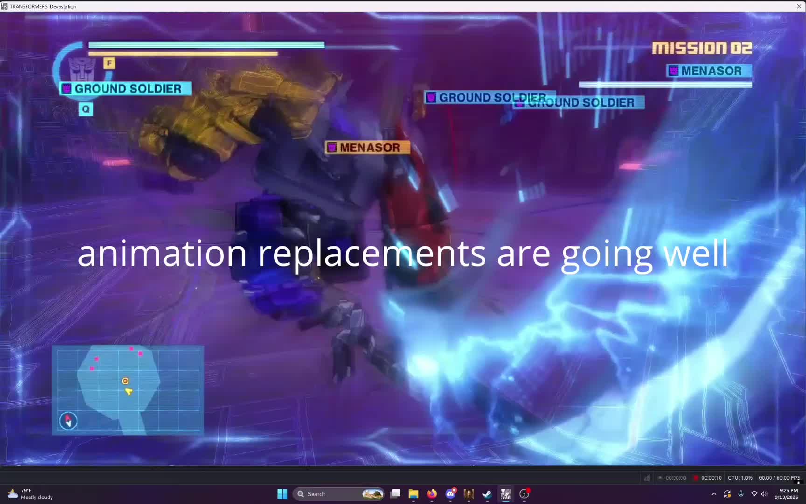Click the minimap panel
Viewport: 806px width, 504px height.
pos(128,390)
